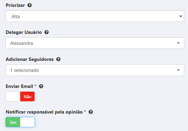Click the red Não toggle label

tap(27, 96)
